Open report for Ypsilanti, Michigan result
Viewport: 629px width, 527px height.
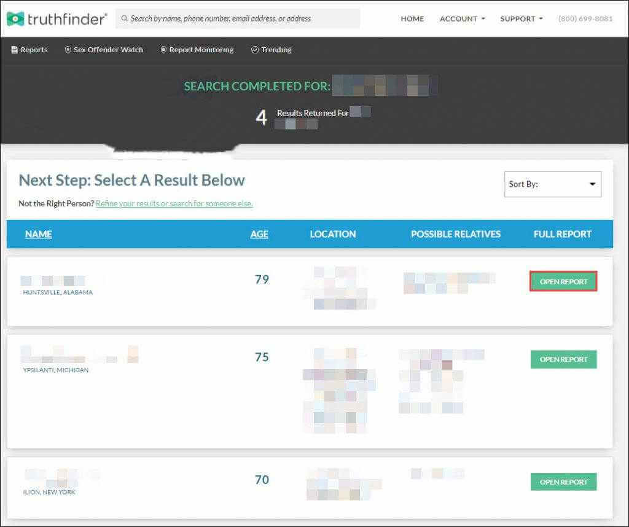[x=563, y=359]
